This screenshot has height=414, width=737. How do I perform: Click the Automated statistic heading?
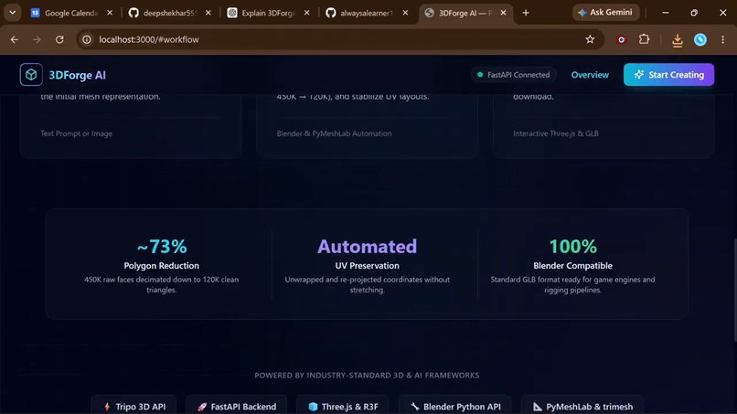pyautogui.click(x=367, y=246)
